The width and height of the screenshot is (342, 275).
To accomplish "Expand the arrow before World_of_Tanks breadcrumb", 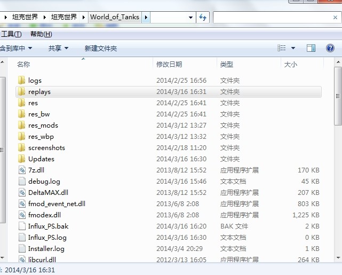I will coord(83,17).
